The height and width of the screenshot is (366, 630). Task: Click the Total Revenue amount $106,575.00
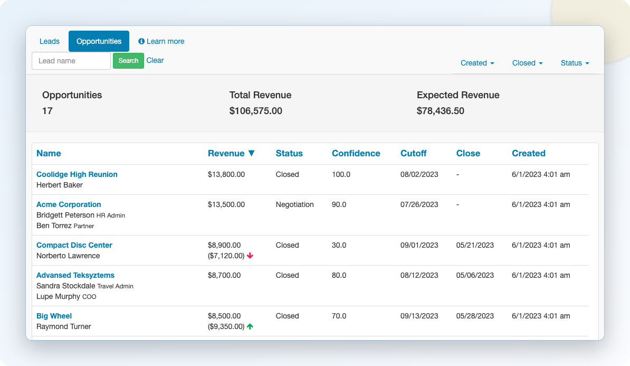255,110
